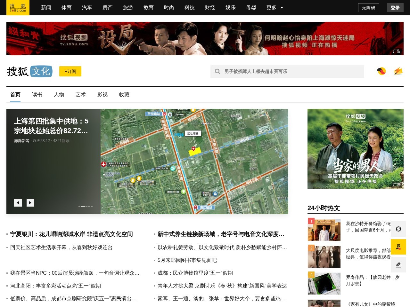This screenshot has width=410, height=307.
Task: Open article 低票价、高品质 成都市京剧研究院
Action: click(x=73, y=299)
